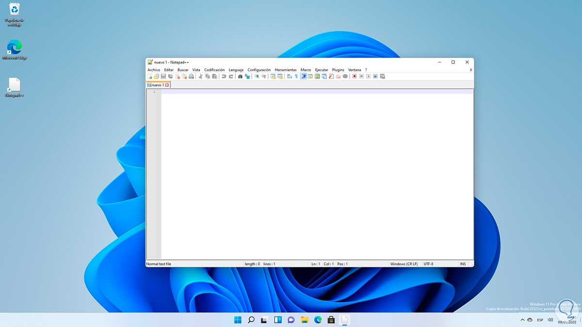The width and height of the screenshot is (582, 327).
Task: Start macro recording with the red record icon
Action: point(355,77)
